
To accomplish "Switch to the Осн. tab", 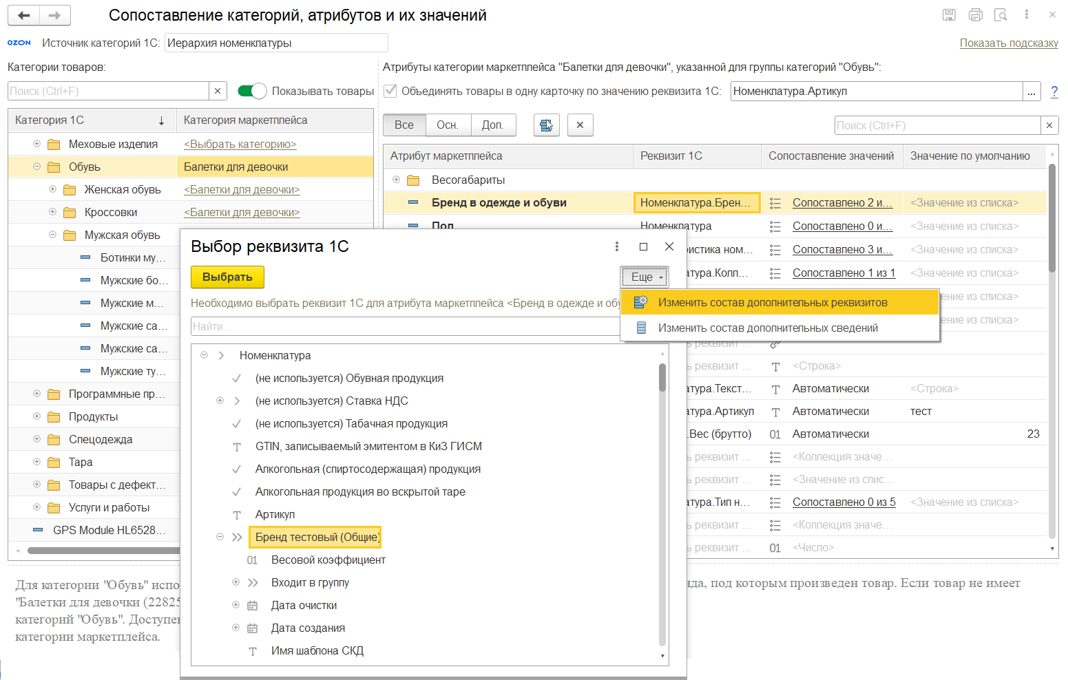I will pyautogui.click(x=447, y=125).
